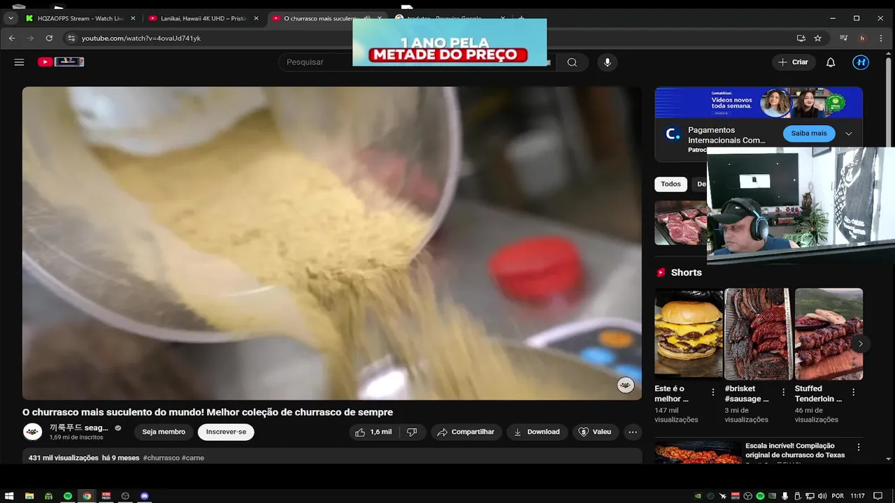Click 'Escala incrível! Compilação original' title
Viewport: 895px width, 503px height.
(795, 450)
